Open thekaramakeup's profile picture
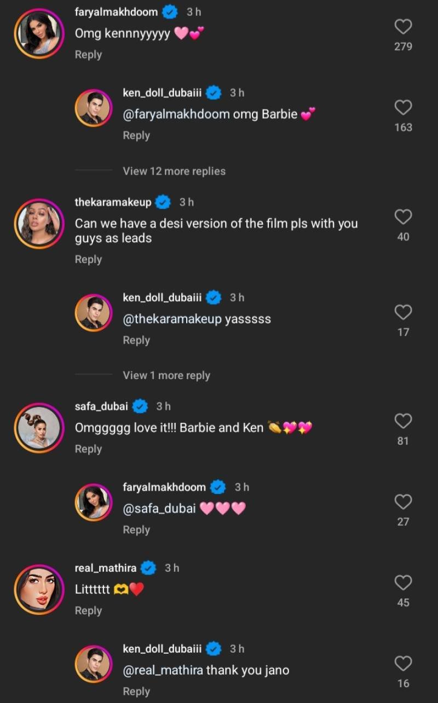 (x=39, y=224)
